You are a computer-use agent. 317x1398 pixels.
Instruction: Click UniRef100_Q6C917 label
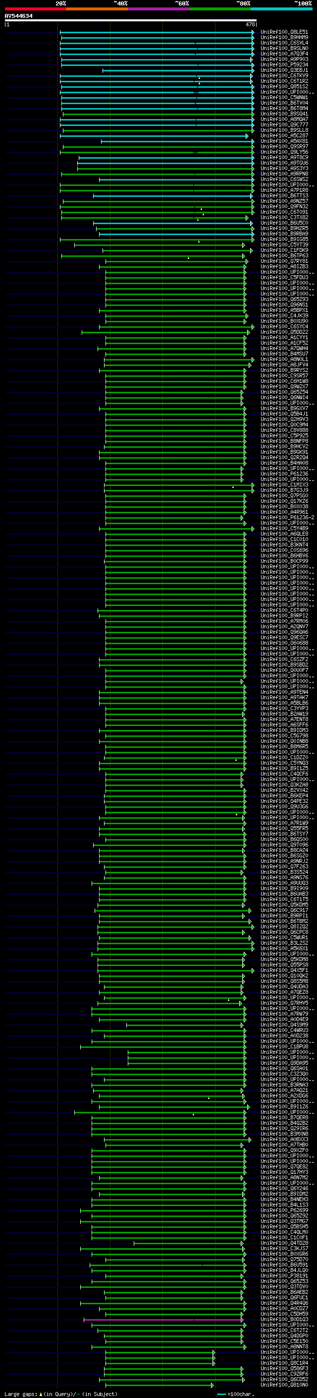pos(284,911)
